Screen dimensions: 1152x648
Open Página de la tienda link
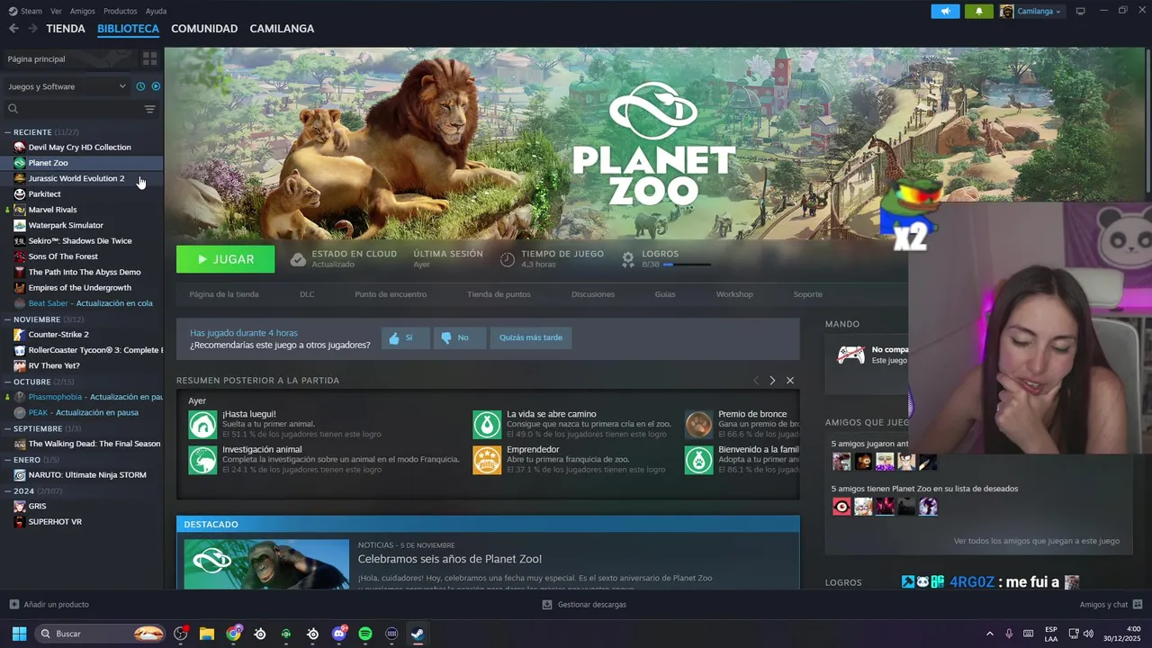(x=224, y=294)
